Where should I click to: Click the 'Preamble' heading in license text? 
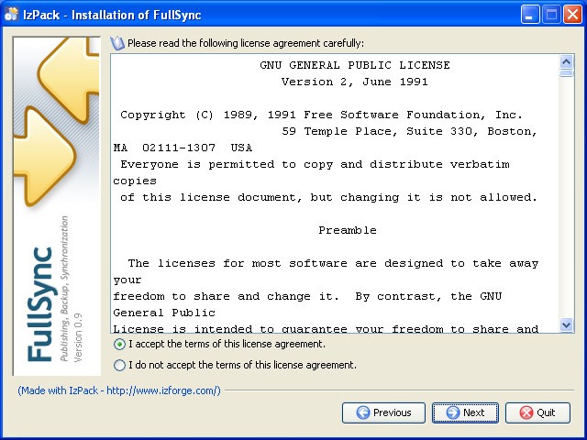(348, 230)
